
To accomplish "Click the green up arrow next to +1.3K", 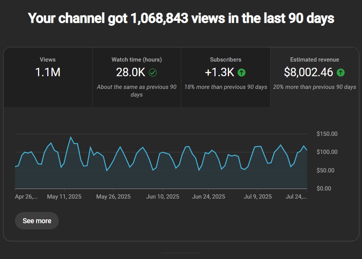I will 241,72.
